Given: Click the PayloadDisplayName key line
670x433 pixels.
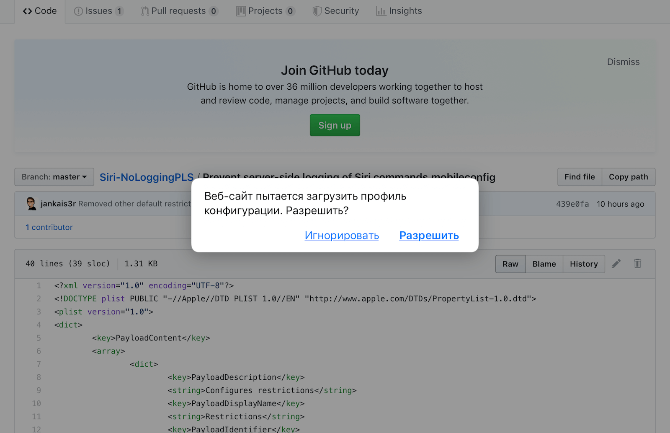Looking at the screenshot, I should (x=236, y=403).
